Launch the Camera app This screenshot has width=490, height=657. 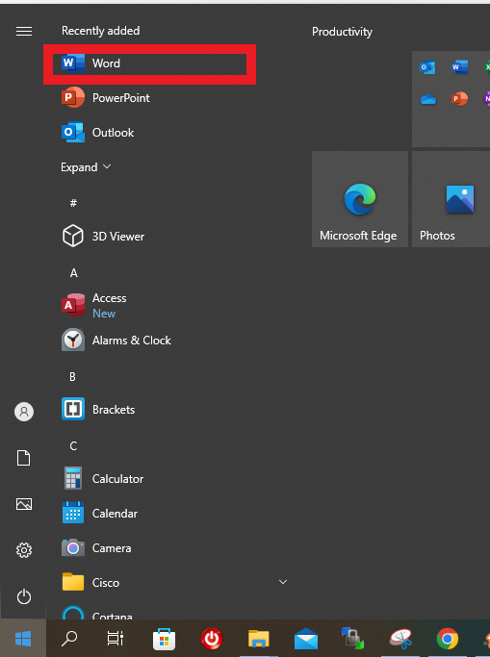tap(96, 548)
